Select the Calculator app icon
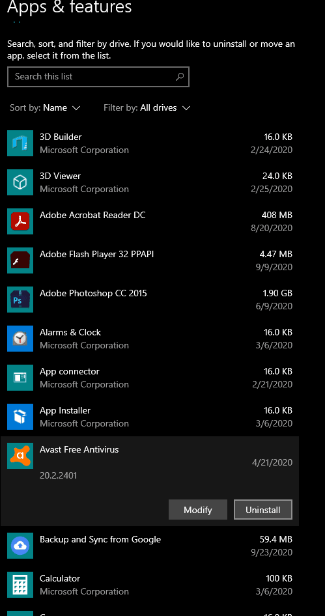The width and height of the screenshot is (325, 616). tap(20, 585)
